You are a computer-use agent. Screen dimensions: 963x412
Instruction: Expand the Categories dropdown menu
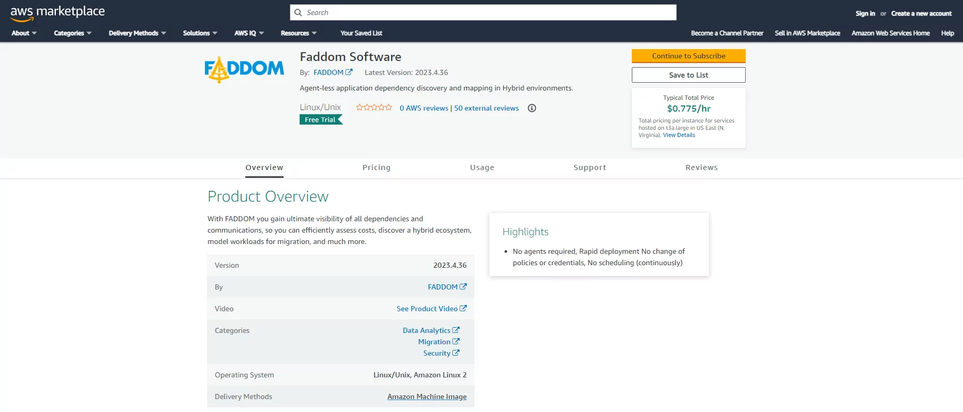(x=73, y=33)
